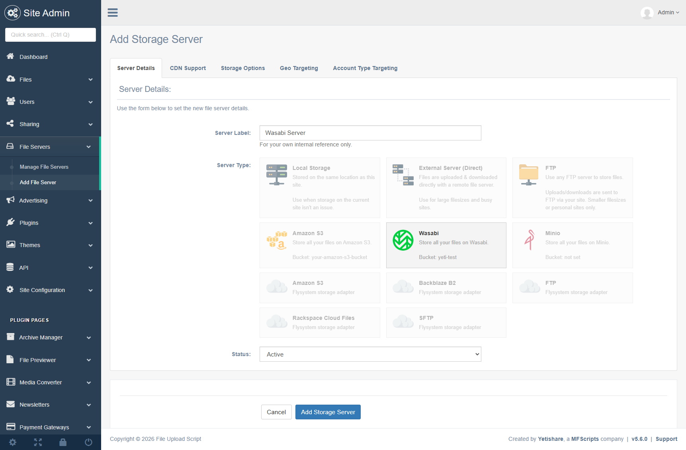Click the Server Label text field
This screenshot has width=686, height=450.
tap(370, 133)
